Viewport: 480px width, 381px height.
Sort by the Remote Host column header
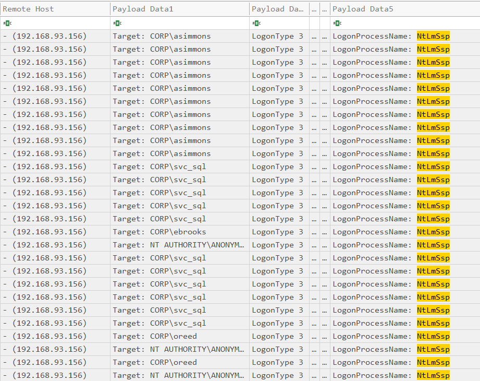pos(55,9)
